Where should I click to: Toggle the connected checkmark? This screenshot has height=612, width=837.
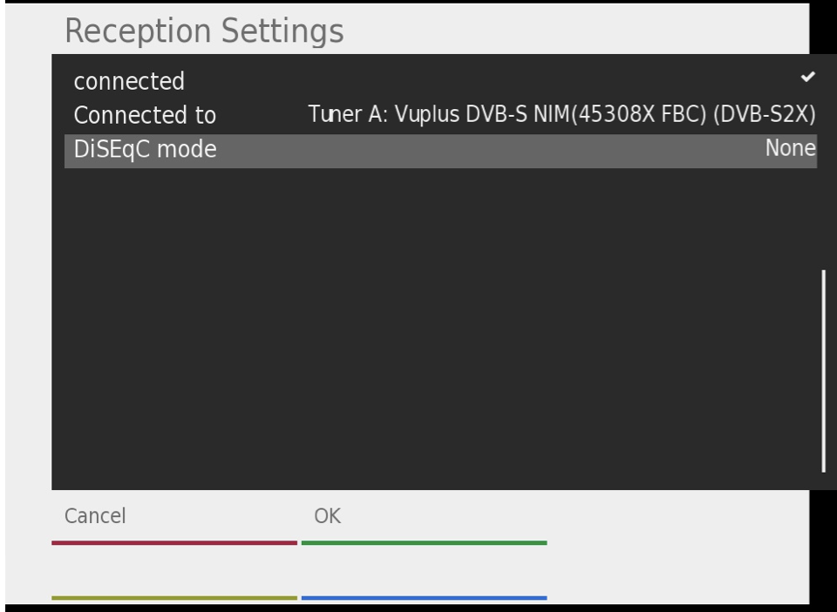pos(807,78)
